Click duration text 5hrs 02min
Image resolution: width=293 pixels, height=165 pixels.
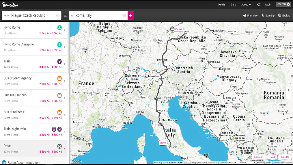point(10,33)
